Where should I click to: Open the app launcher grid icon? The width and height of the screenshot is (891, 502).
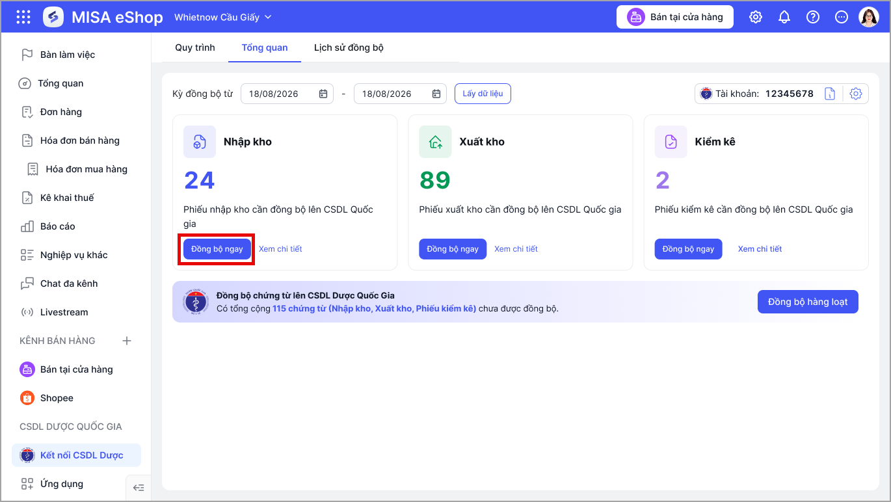click(23, 18)
